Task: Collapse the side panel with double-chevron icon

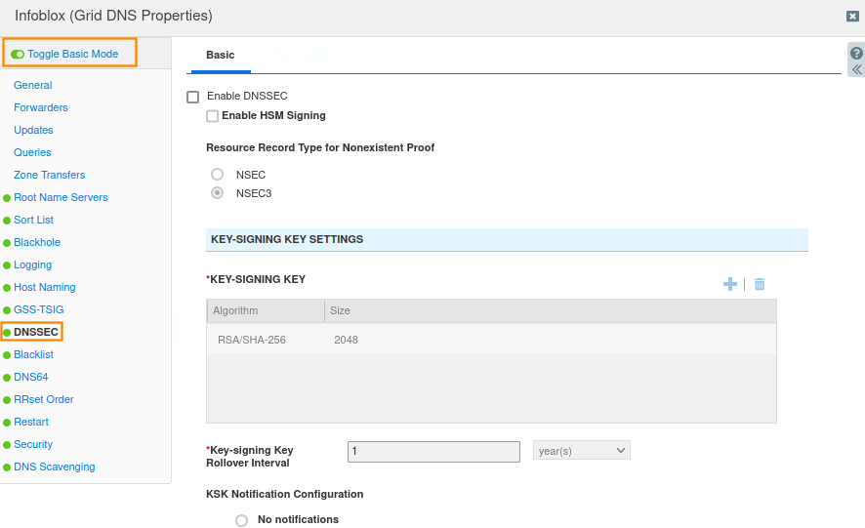Action: click(856, 70)
